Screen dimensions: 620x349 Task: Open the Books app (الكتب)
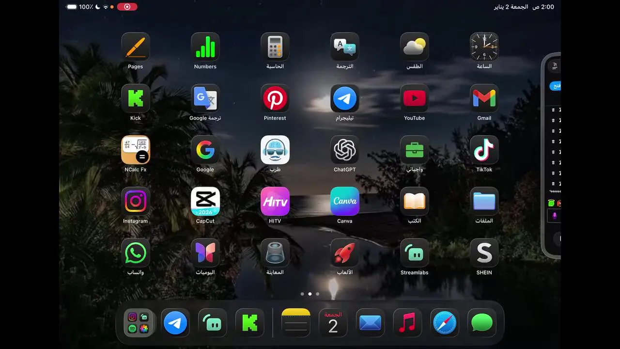[x=415, y=201]
